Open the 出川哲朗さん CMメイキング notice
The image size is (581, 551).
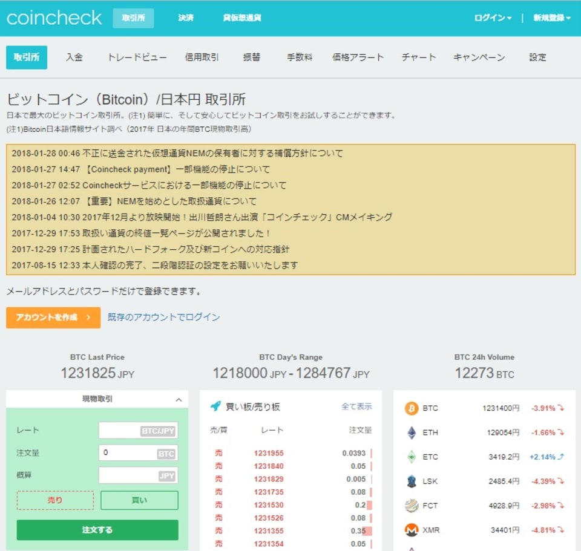(202, 217)
